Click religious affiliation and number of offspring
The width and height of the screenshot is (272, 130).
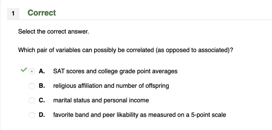[111, 86]
